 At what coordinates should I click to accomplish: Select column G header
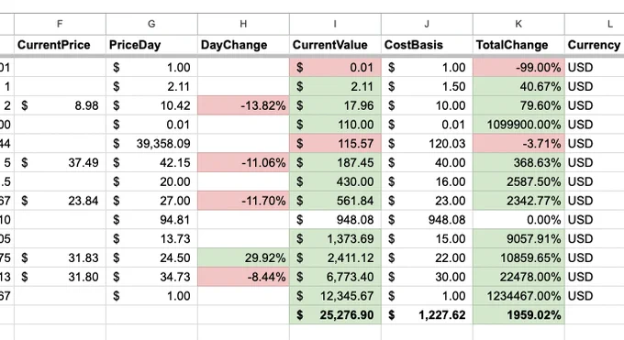tap(151, 24)
